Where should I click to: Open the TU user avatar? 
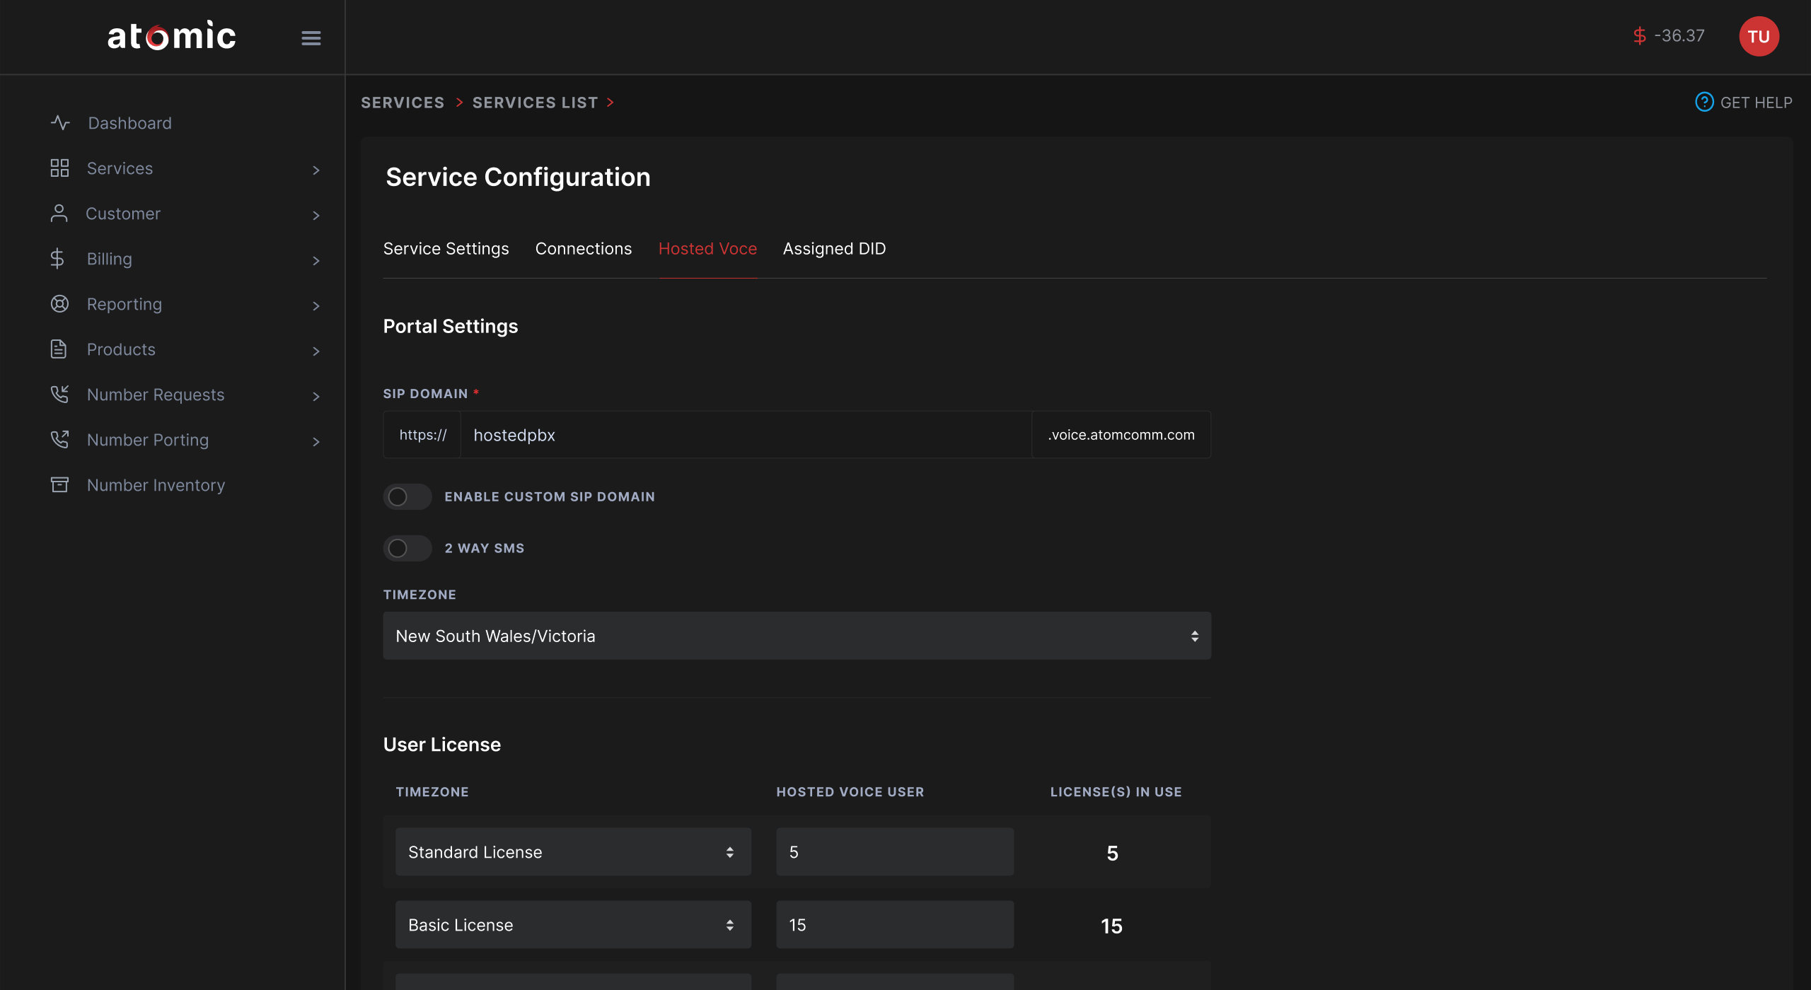point(1759,36)
